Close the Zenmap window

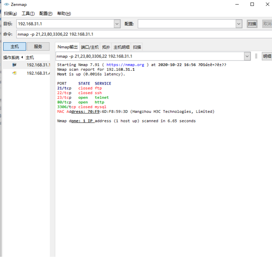point(268,4)
